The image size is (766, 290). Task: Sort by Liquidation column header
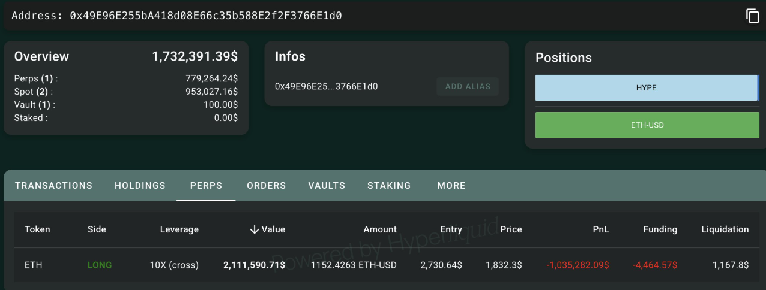click(x=725, y=229)
